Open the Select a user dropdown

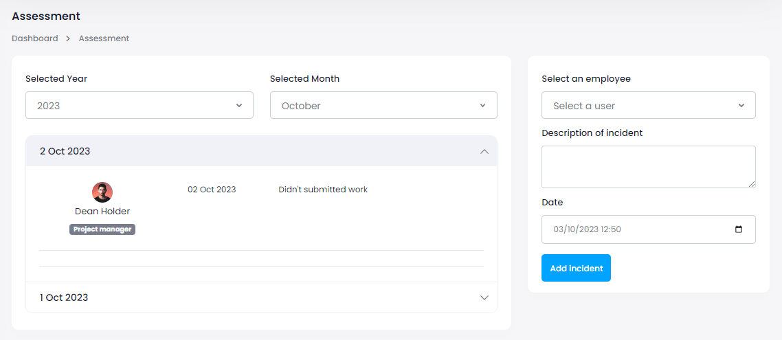[x=648, y=106]
